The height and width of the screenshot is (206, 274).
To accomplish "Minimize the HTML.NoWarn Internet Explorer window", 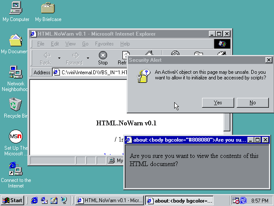I will (x=212, y=34).
